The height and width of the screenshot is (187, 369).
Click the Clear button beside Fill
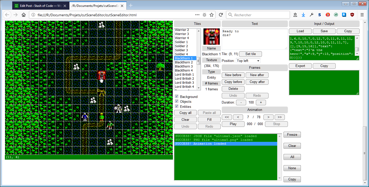[x=185, y=120]
